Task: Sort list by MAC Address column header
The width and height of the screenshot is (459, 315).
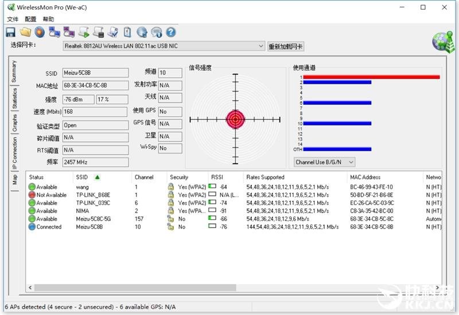Action: [365, 177]
